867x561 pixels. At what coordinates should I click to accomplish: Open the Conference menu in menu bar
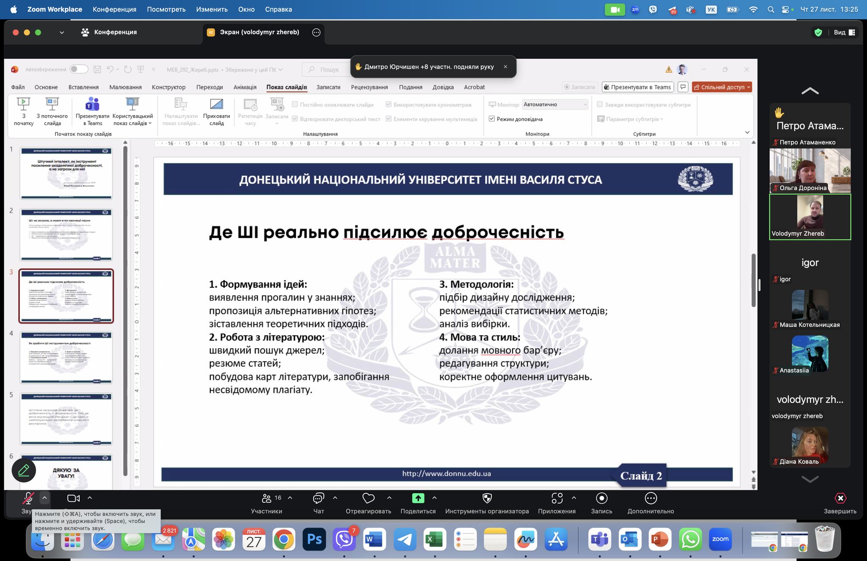click(114, 9)
